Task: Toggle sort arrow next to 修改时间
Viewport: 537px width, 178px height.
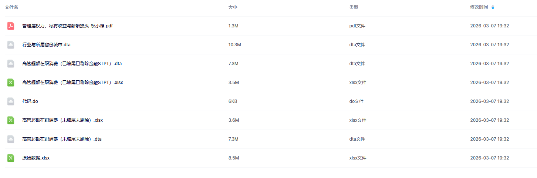Action: [493, 7]
